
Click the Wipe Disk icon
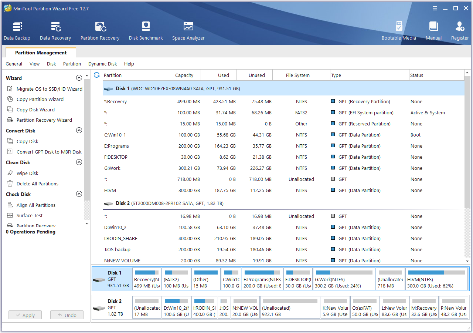(10, 173)
